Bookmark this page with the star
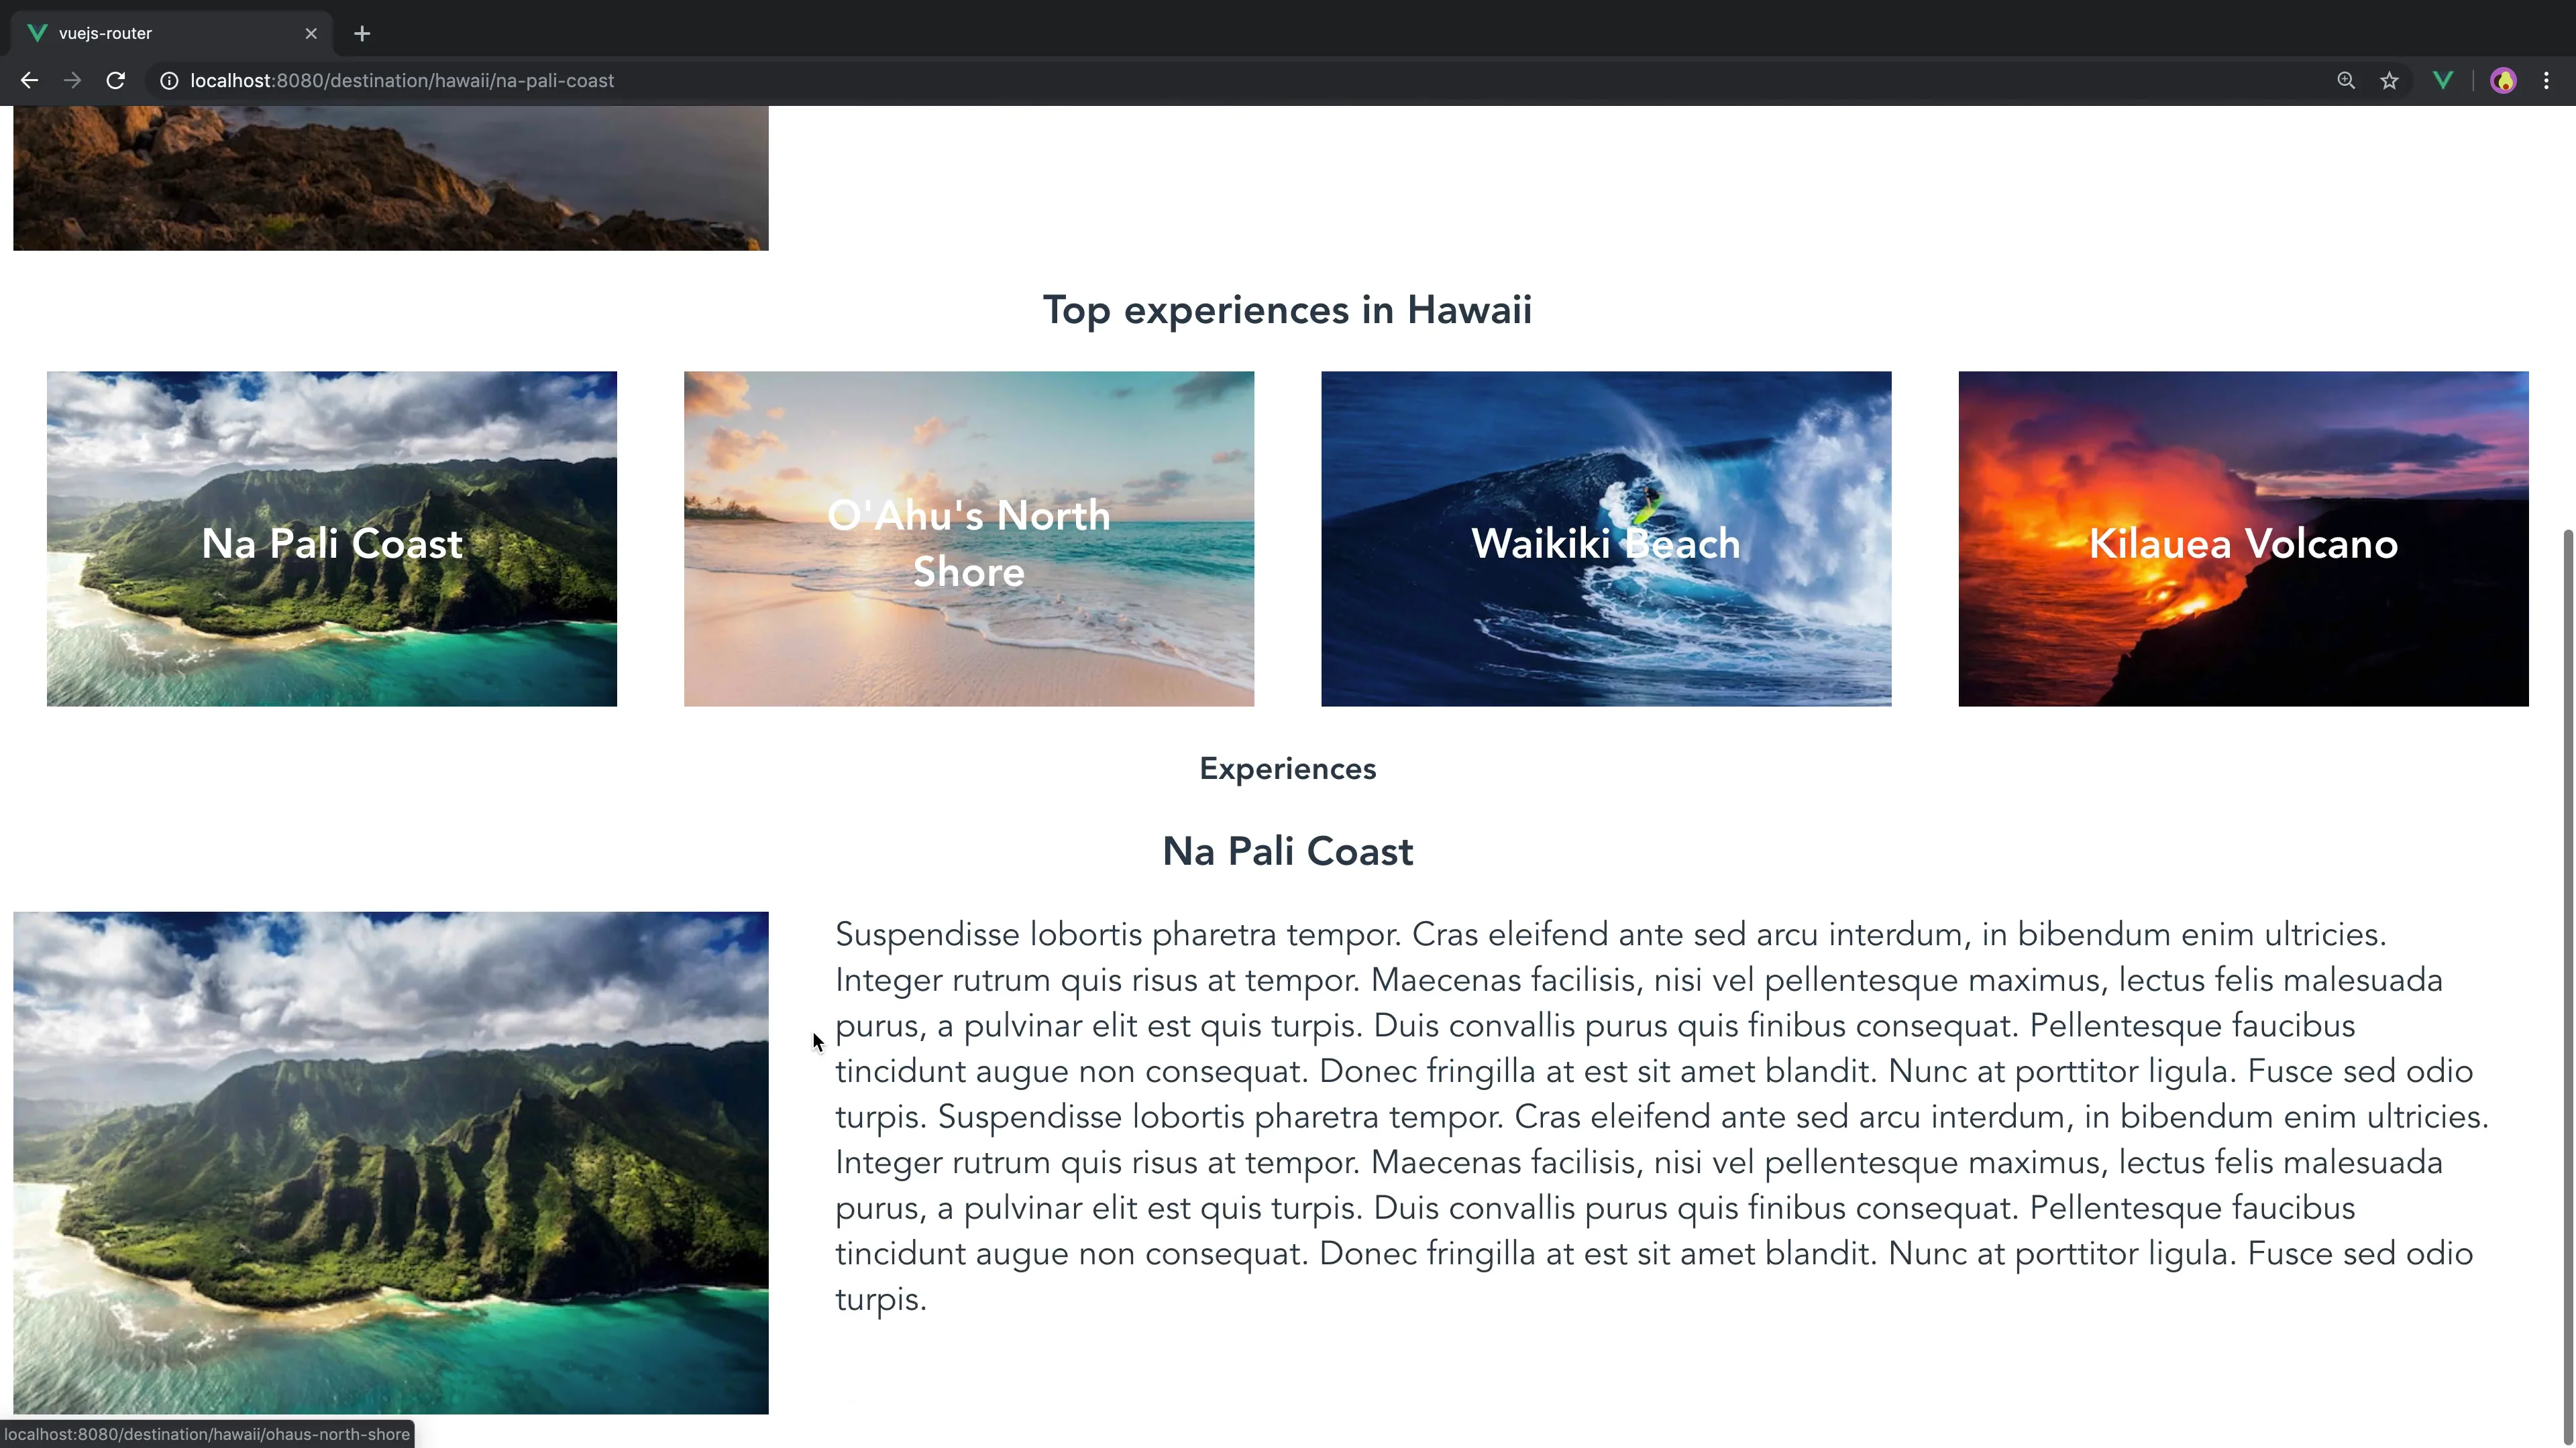Viewport: 2576px width, 1448px height. pyautogui.click(x=2389, y=81)
